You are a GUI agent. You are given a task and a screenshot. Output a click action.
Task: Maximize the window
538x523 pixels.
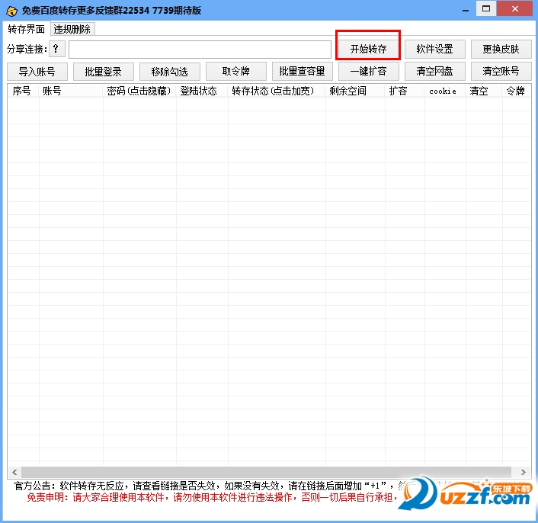pyautogui.click(x=486, y=9)
